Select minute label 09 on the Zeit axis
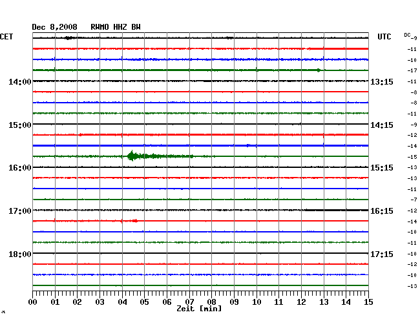 click(x=234, y=302)
